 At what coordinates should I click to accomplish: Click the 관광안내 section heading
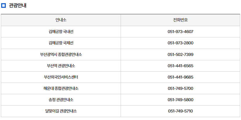point(17,6)
